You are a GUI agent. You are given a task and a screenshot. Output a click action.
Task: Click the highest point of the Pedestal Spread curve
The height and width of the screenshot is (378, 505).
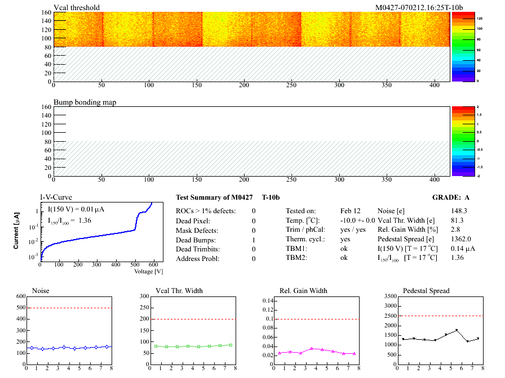[x=457, y=330]
